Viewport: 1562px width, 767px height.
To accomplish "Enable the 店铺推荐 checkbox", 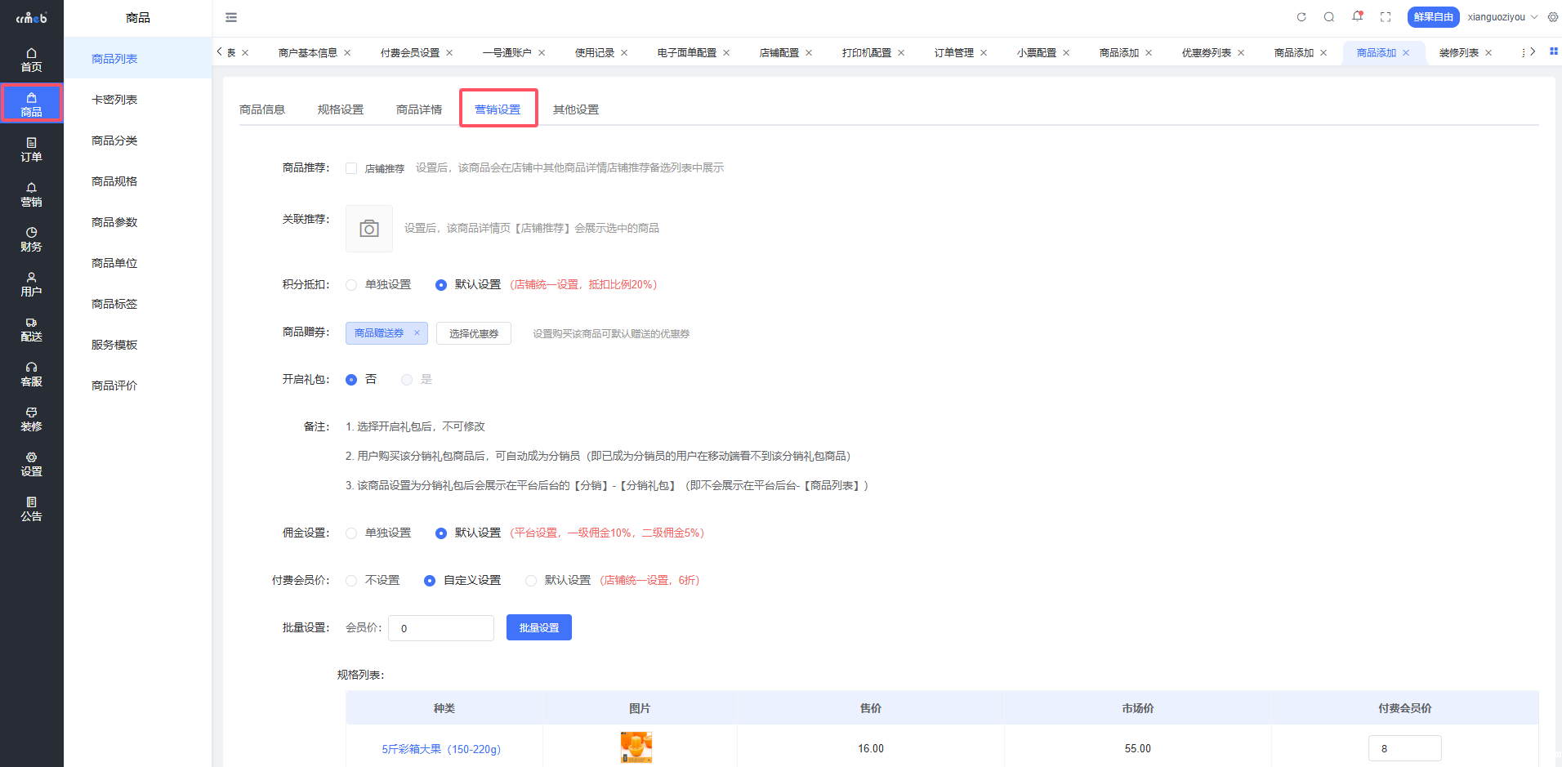I will [351, 168].
